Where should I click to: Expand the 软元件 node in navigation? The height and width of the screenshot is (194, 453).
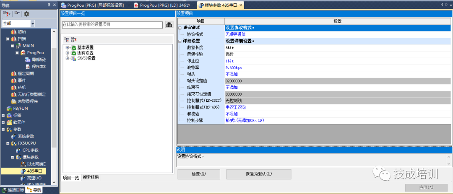(3, 122)
